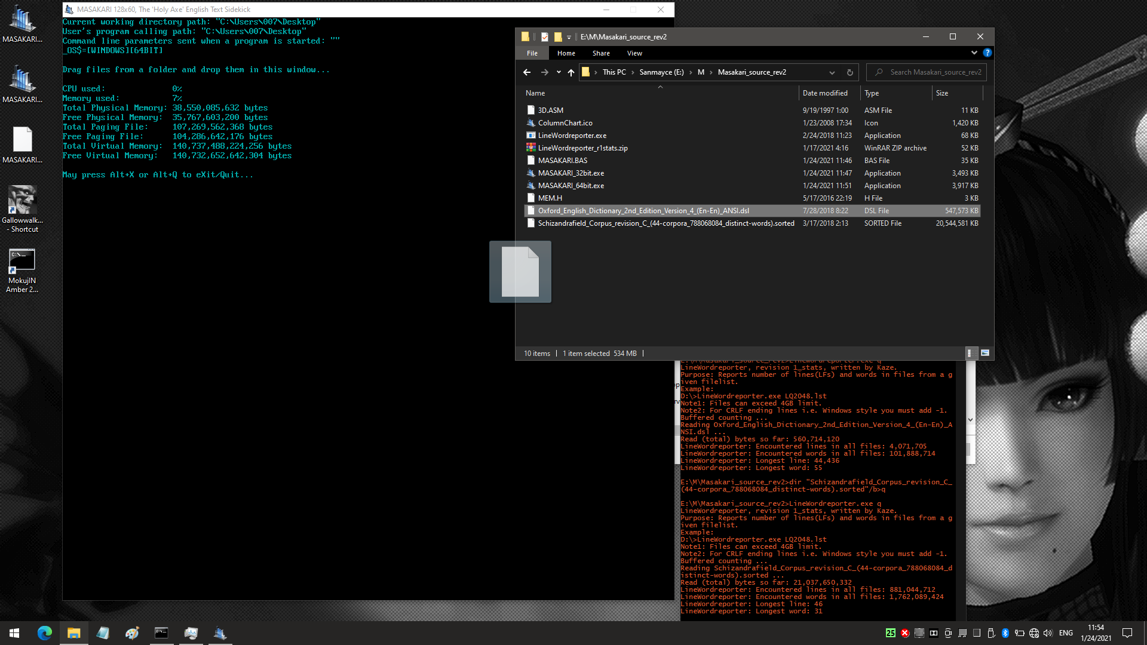Select the LineWordreporter.exe file
Viewport: 1147px width, 645px height.
click(752, 136)
